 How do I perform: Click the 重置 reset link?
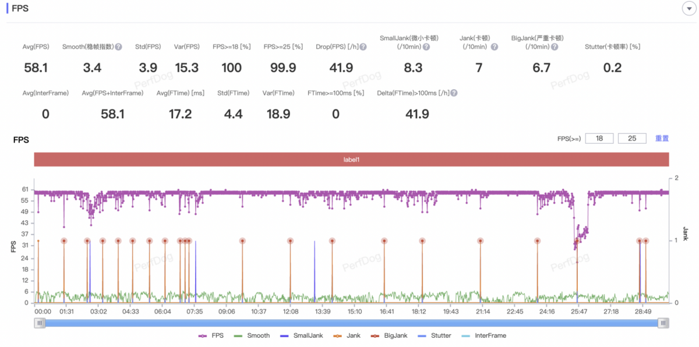coord(662,139)
